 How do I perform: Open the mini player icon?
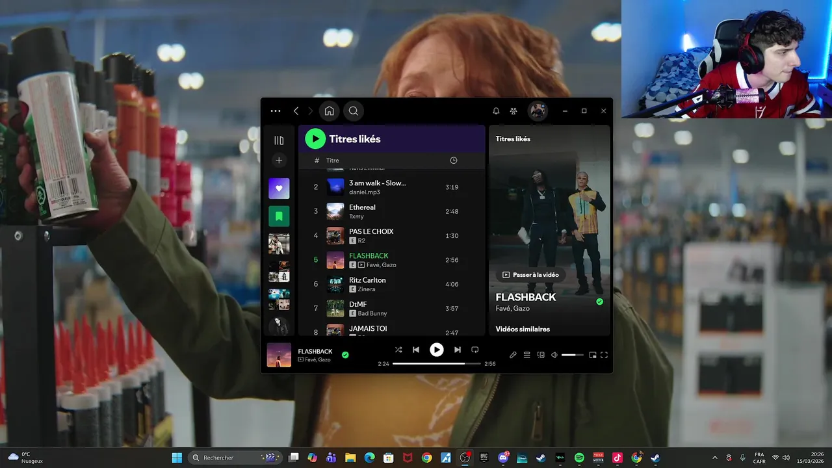click(x=592, y=355)
